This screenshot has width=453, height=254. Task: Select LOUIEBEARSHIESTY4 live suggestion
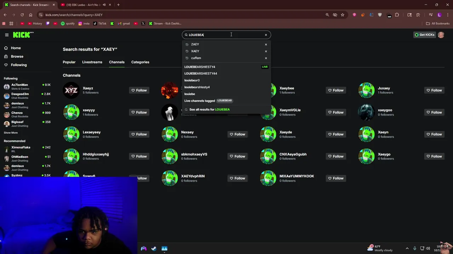pos(226,67)
